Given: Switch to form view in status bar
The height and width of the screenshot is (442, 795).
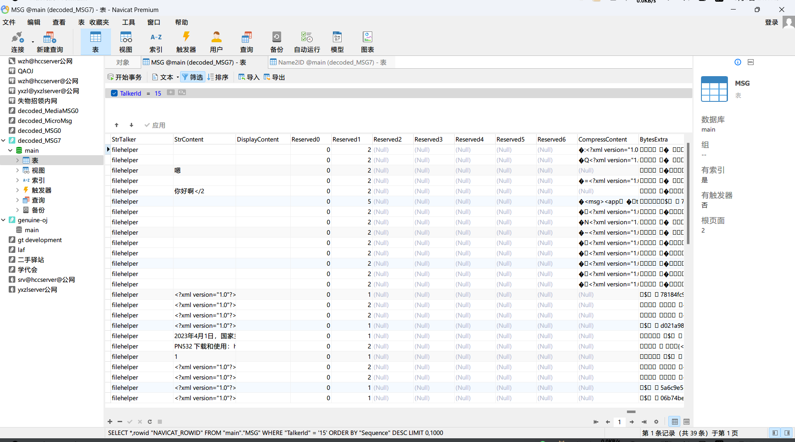Looking at the screenshot, I should pos(687,422).
